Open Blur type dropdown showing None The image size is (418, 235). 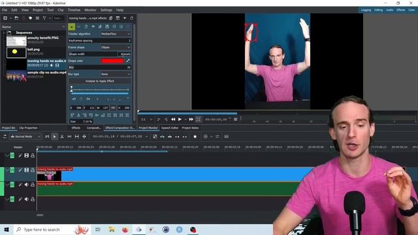click(x=116, y=74)
